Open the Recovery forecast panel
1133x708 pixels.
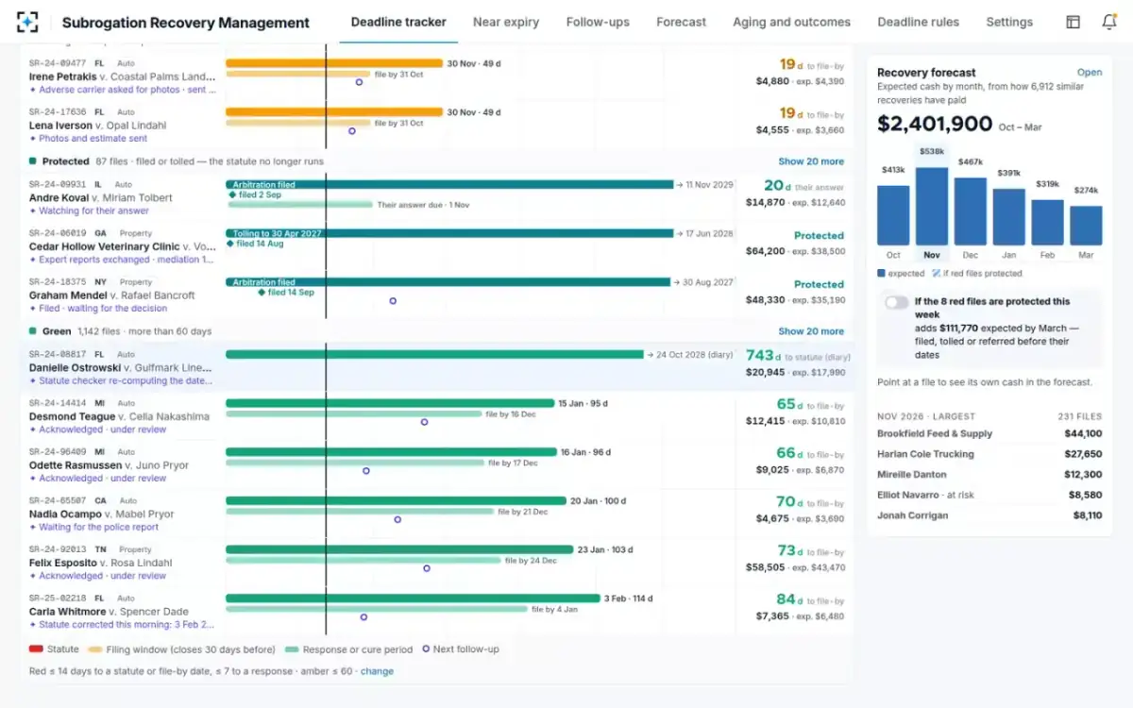pos(1090,73)
